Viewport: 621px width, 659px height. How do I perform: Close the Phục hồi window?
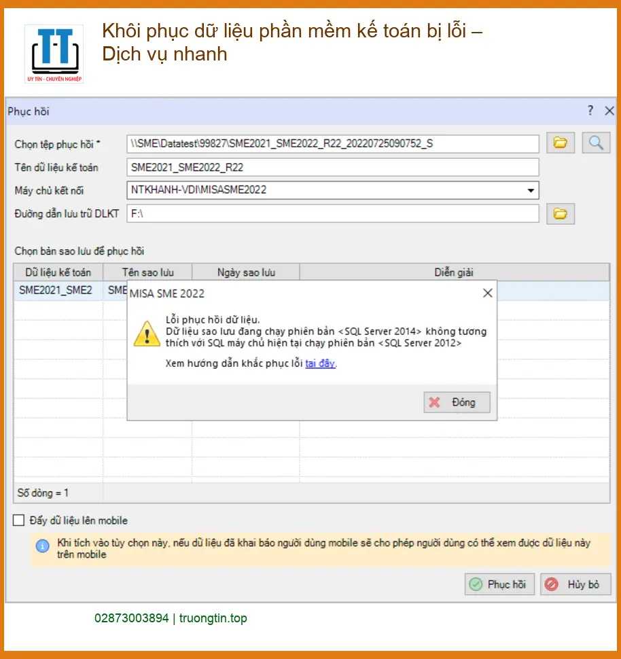[609, 111]
